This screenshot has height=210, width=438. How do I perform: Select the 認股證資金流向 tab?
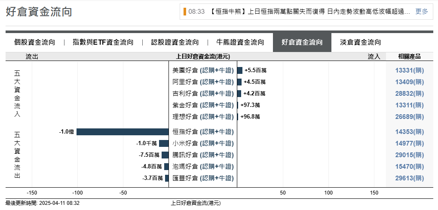[x=175, y=43]
